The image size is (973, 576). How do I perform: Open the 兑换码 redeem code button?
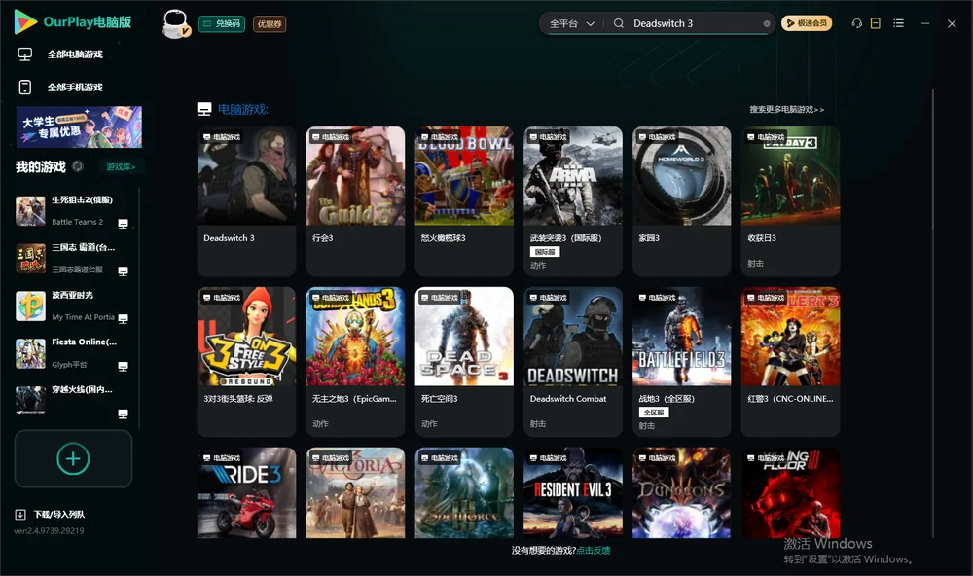tap(222, 23)
